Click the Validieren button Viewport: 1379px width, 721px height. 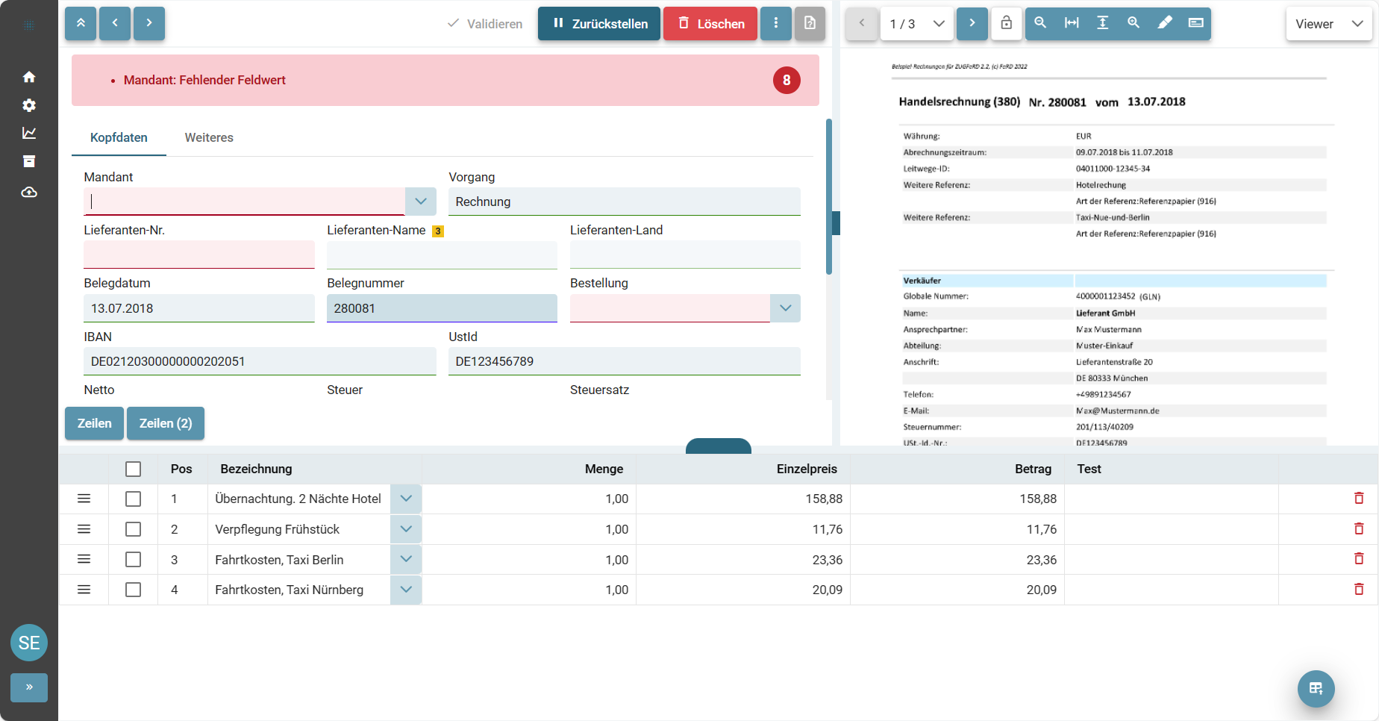(485, 24)
